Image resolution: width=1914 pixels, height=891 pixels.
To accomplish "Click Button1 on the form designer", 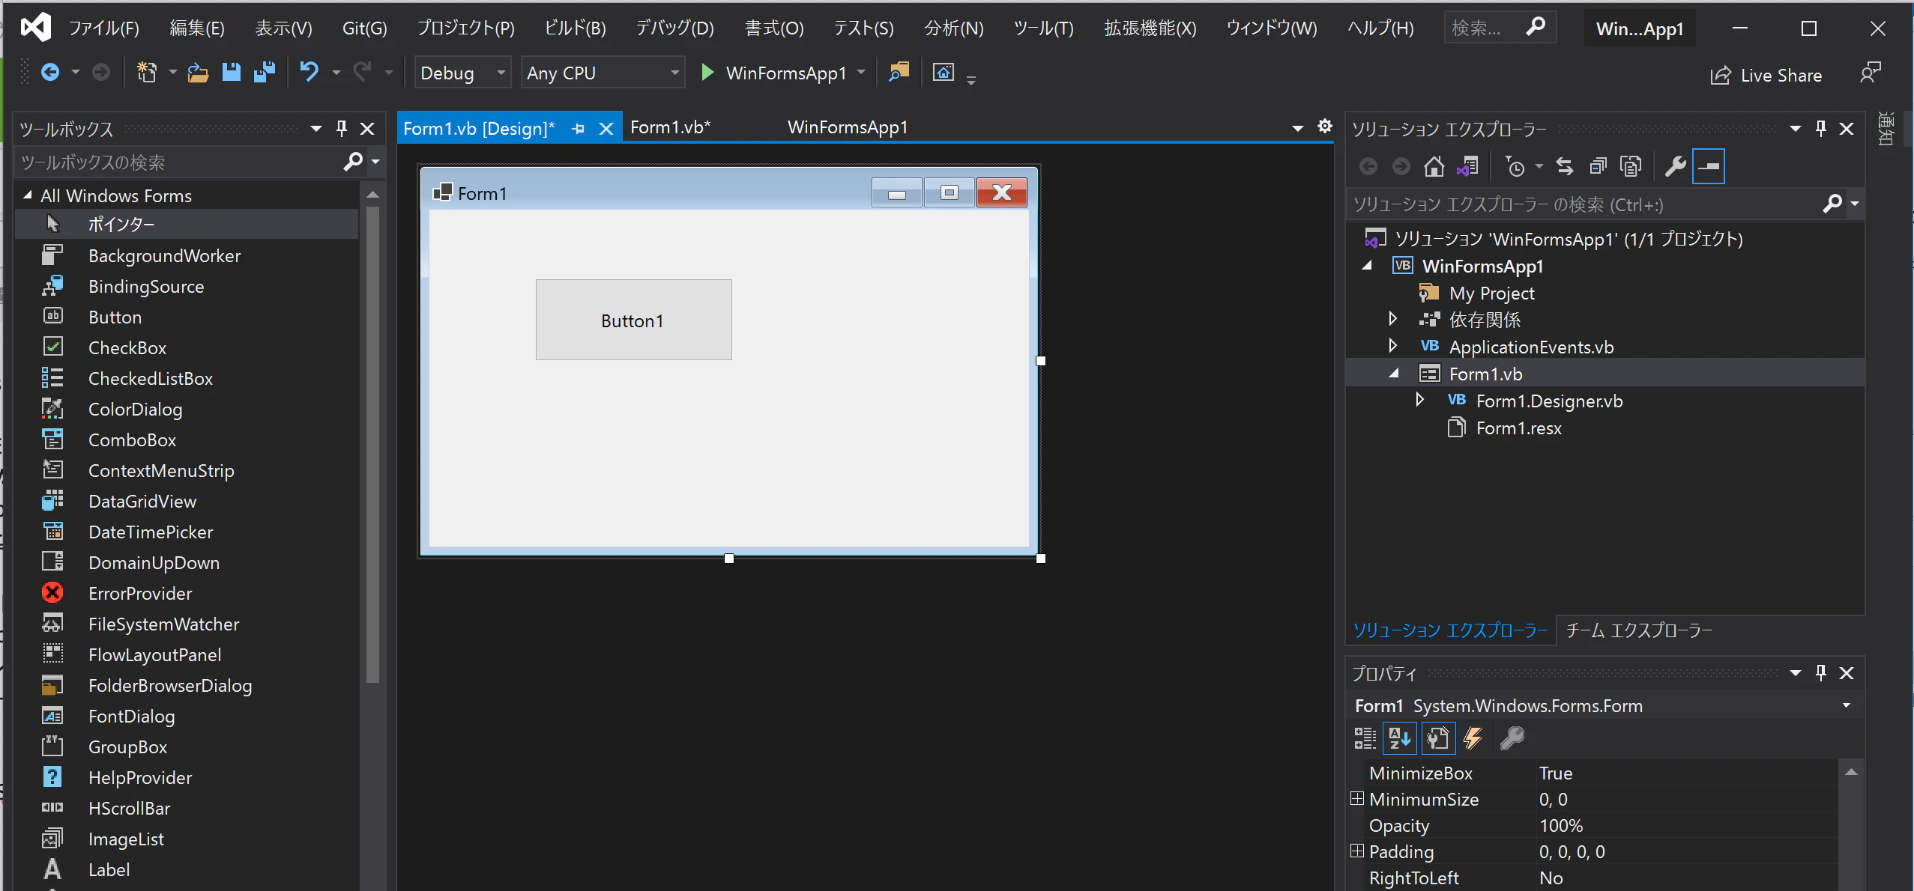I will click(633, 320).
